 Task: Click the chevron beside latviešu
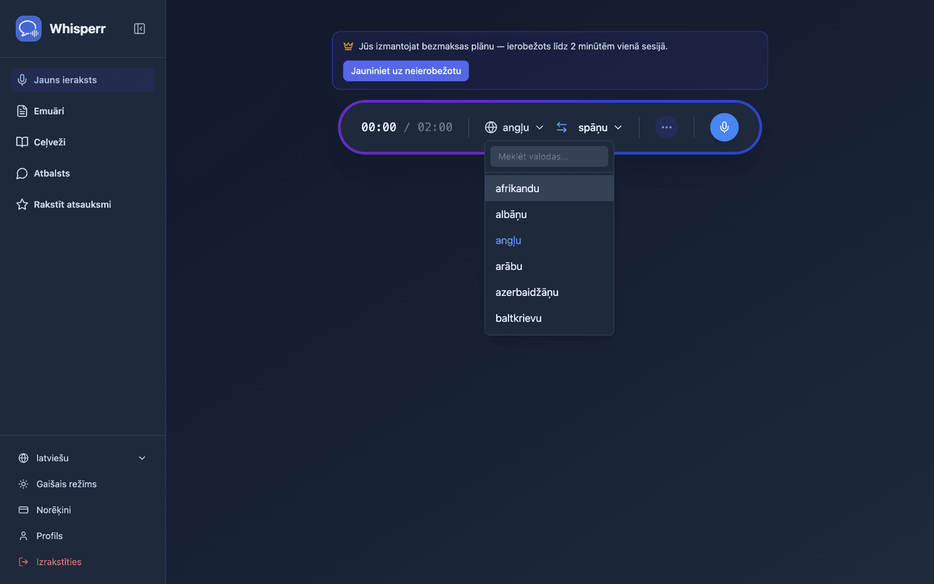pos(142,458)
